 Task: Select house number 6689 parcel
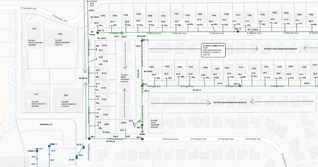[x=123, y=123]
